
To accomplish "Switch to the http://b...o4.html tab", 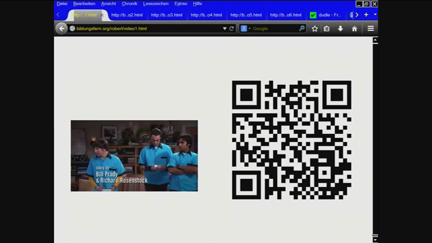I will 206,15.
